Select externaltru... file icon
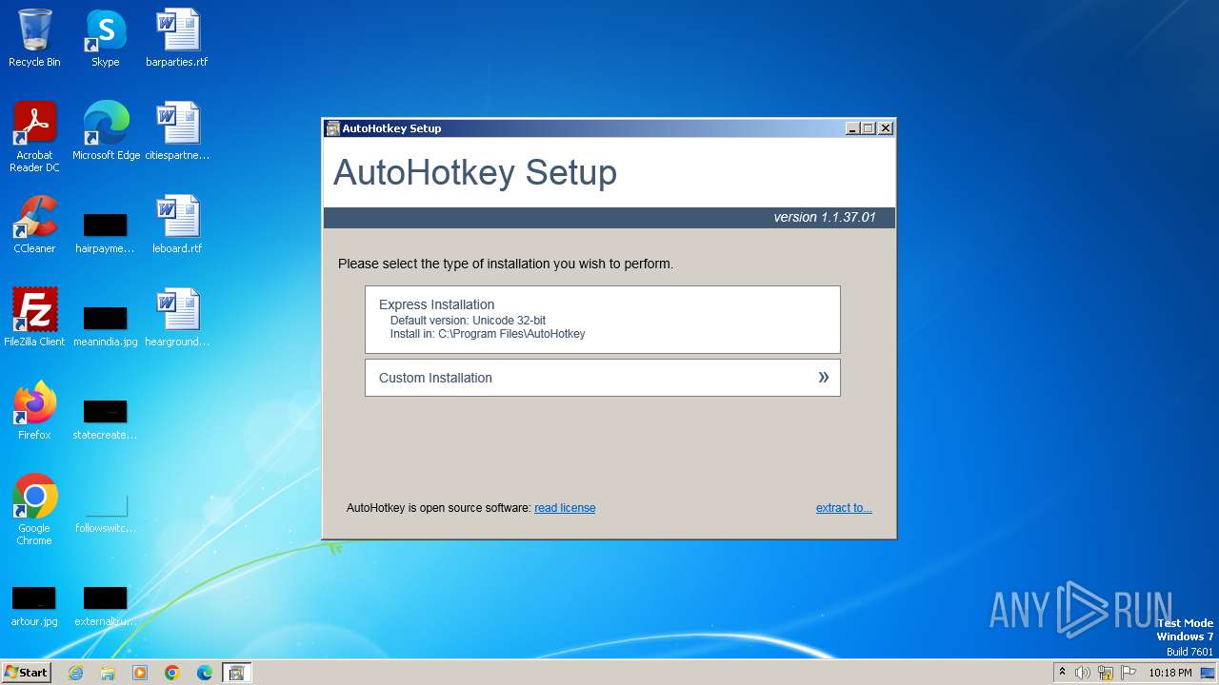This screenshot has width=1219, height=685. tap(106, 606)
